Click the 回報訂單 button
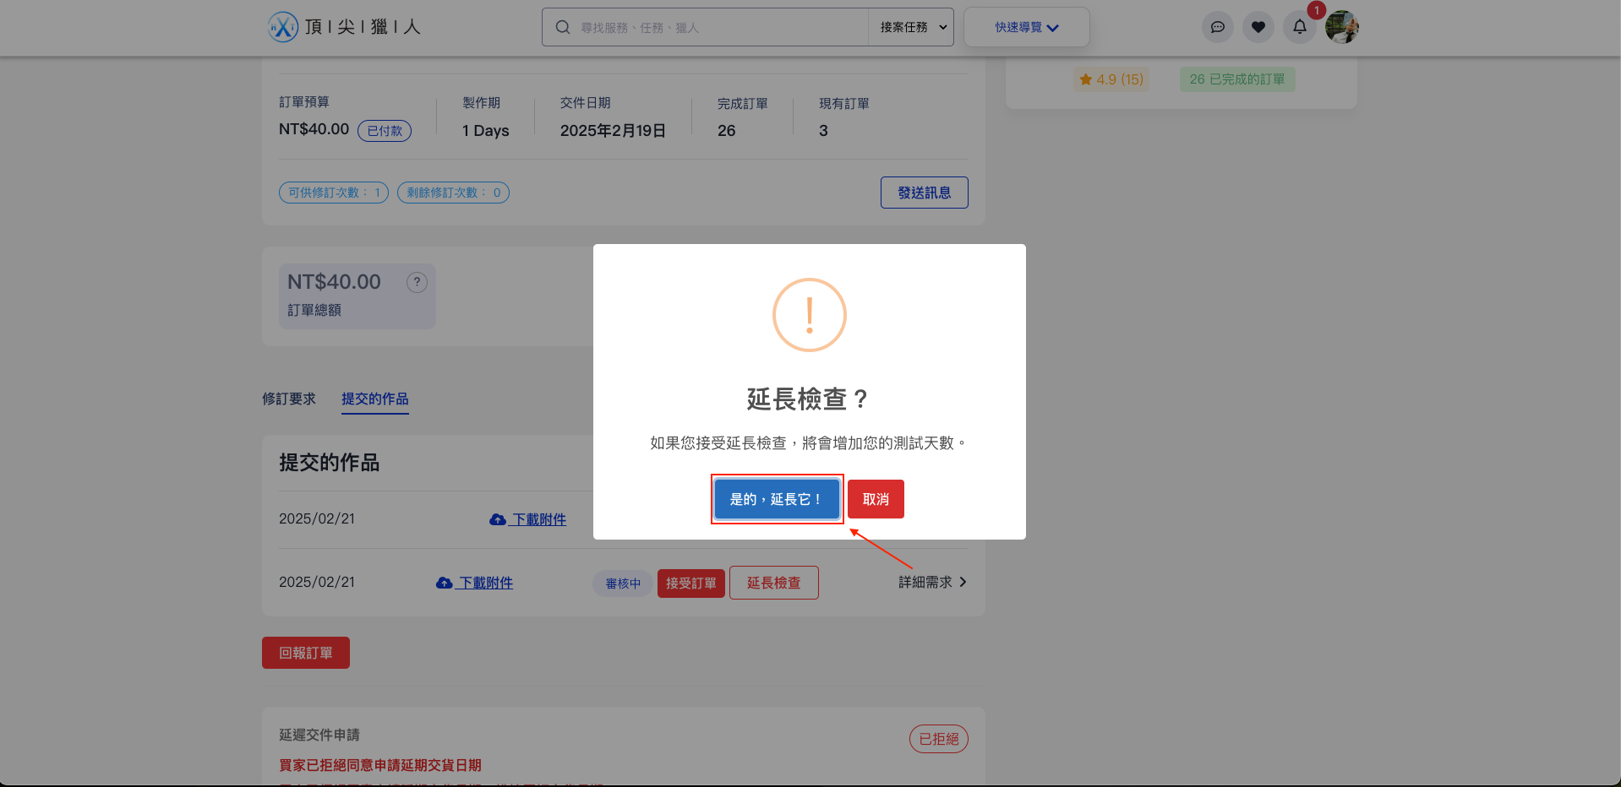 click(305, 652)
